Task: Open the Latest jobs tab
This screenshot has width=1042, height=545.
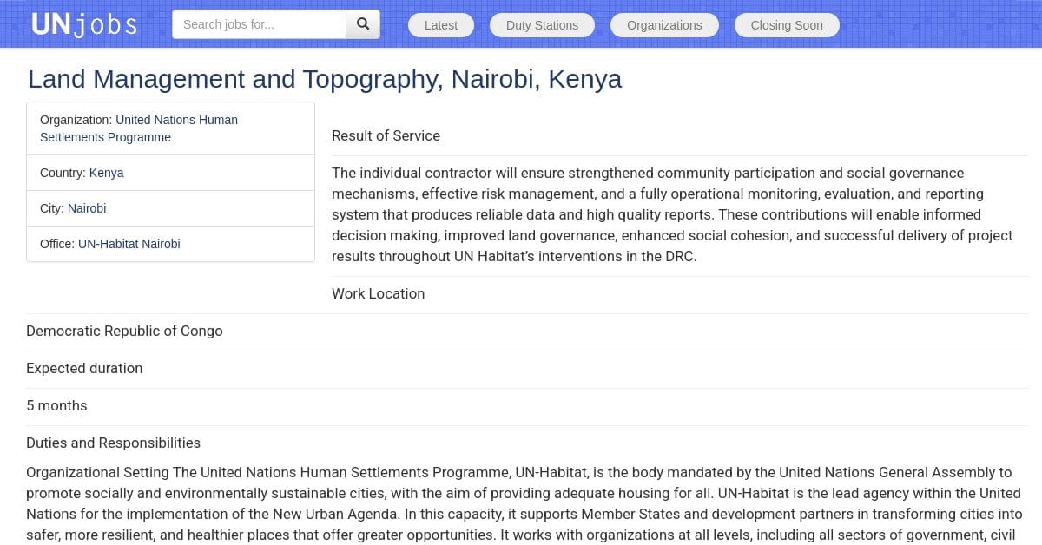Action: (441, 25)
